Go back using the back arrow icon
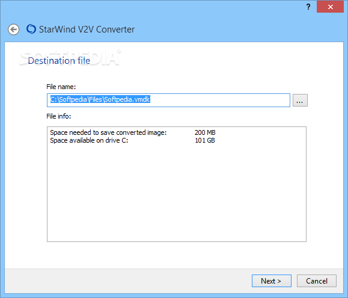The height and width of the screenshot is (298, 348). pyautogui.click(x=14, y=29)
